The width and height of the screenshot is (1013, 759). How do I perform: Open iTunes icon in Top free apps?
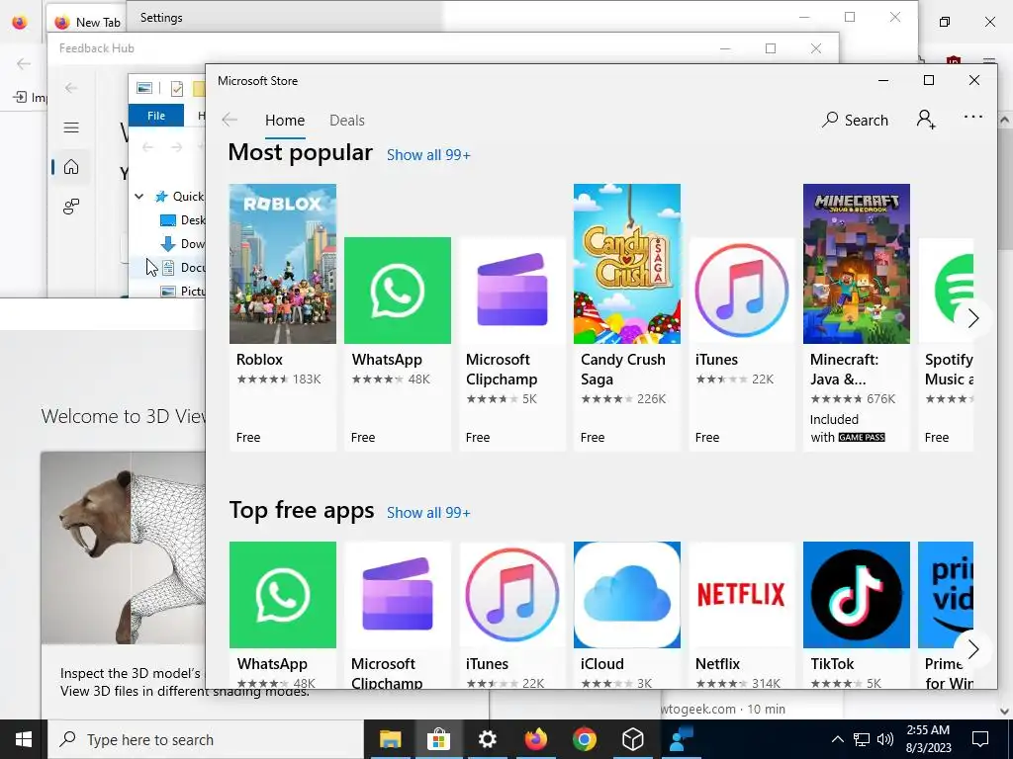pos(512,594)
